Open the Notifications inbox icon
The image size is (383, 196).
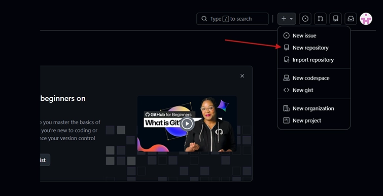point(351,19)
